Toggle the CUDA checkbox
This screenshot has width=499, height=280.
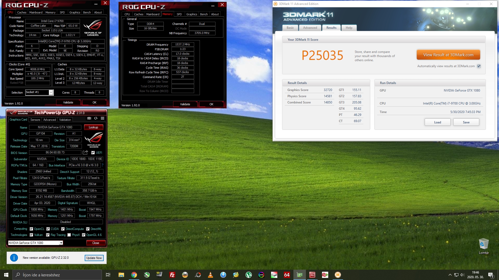(x=48, y=229)
